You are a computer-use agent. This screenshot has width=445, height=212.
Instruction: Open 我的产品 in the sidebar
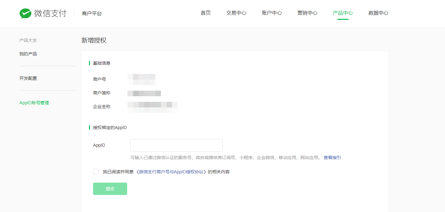tap(28, 54)
